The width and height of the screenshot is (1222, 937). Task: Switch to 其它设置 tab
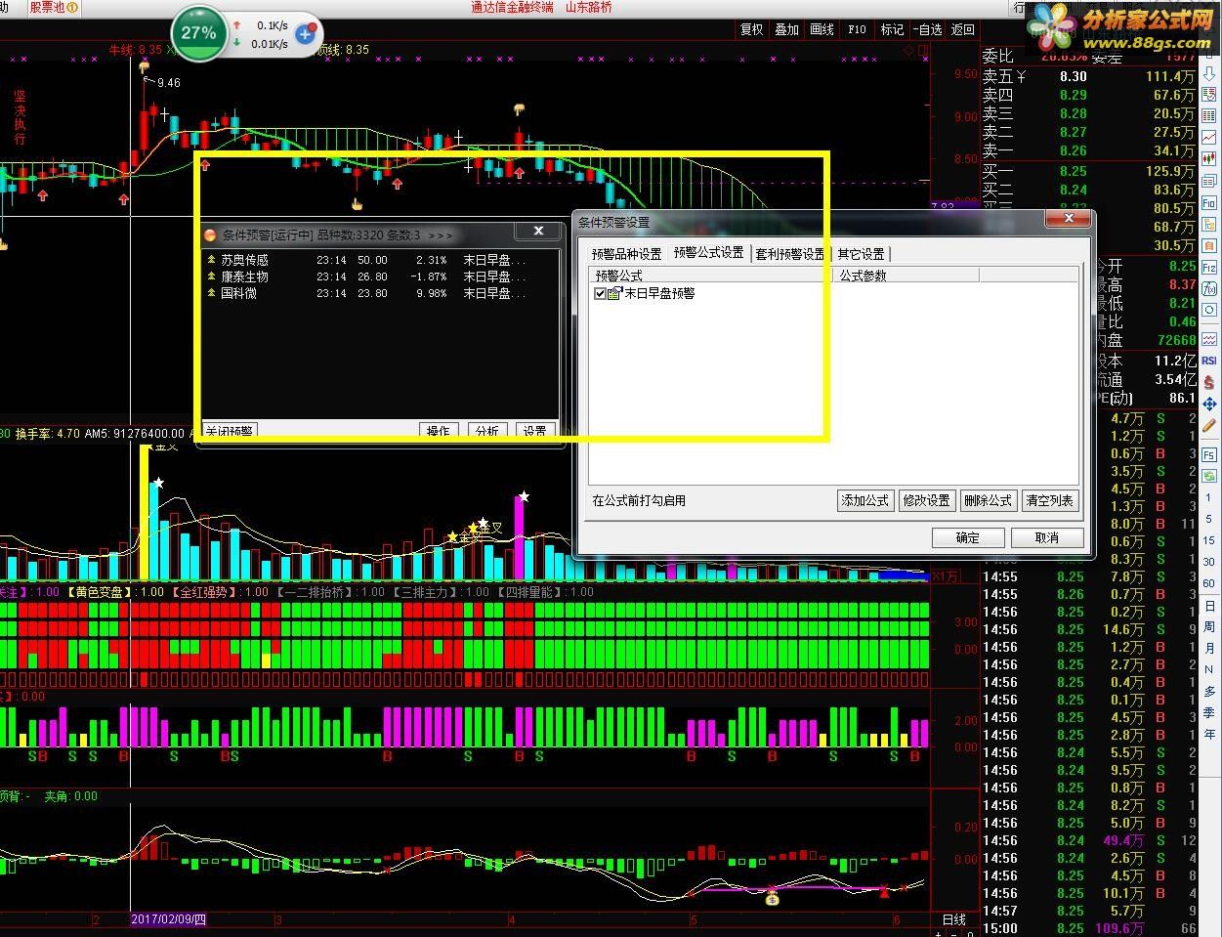tap(861, 254)
